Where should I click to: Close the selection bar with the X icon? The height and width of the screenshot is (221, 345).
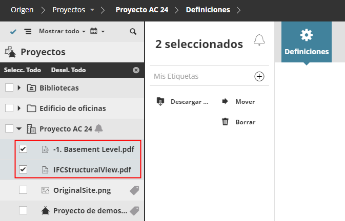click(x=136, y=70)
